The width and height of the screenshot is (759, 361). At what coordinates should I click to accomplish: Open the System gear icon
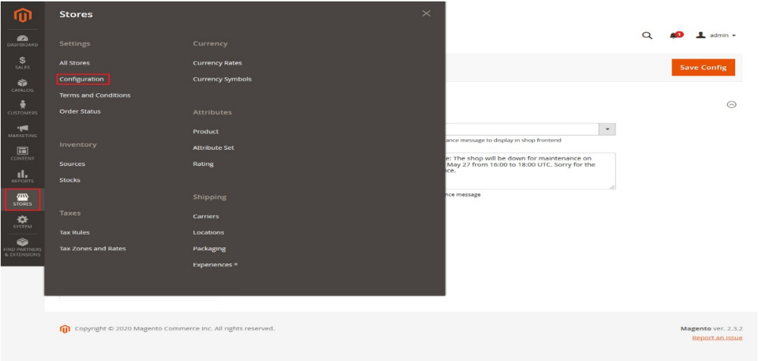tap(23, 222)
